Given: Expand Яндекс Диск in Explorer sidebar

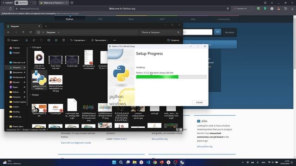Looking at the screenshot, I should tap(7, 126).
